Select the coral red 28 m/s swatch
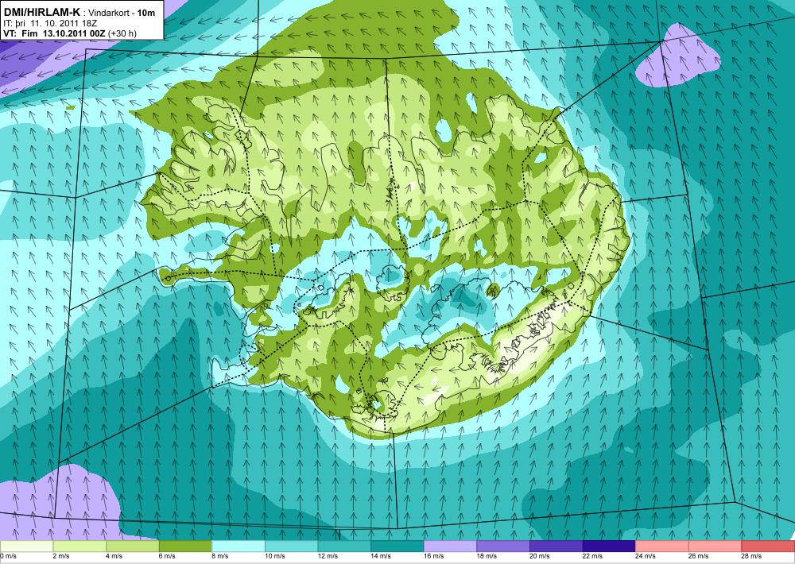Image resolution: width=795 pixels, height=564 pixels. point(768,547)
